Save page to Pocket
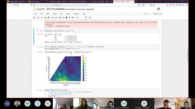Screen dimensions: 195x109 (151, 5)
